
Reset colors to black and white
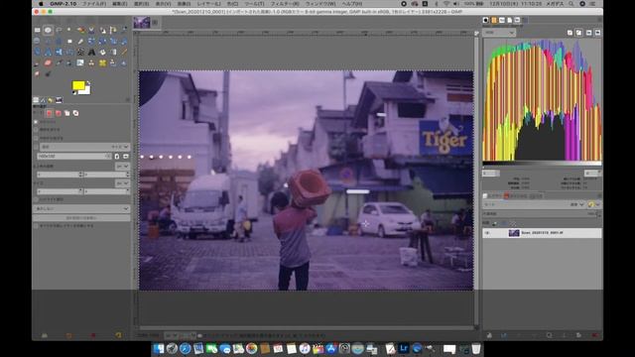pos(74,92)
